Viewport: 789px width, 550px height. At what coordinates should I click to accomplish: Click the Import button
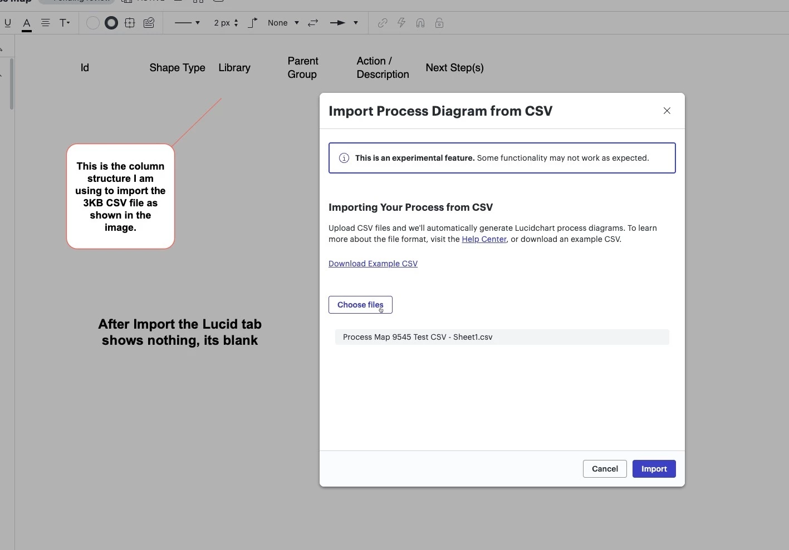(654, 469)
